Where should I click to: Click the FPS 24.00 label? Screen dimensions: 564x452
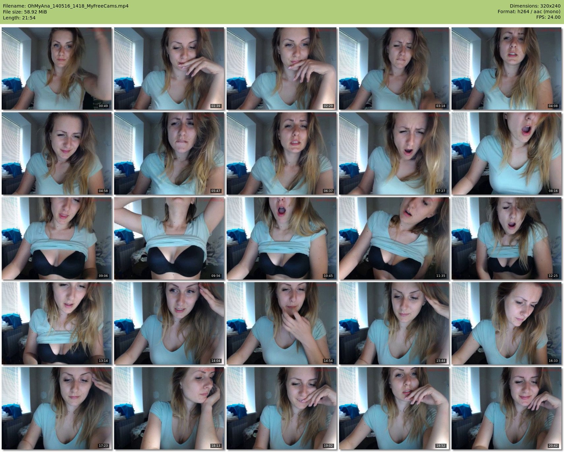[x=548, y=17]
